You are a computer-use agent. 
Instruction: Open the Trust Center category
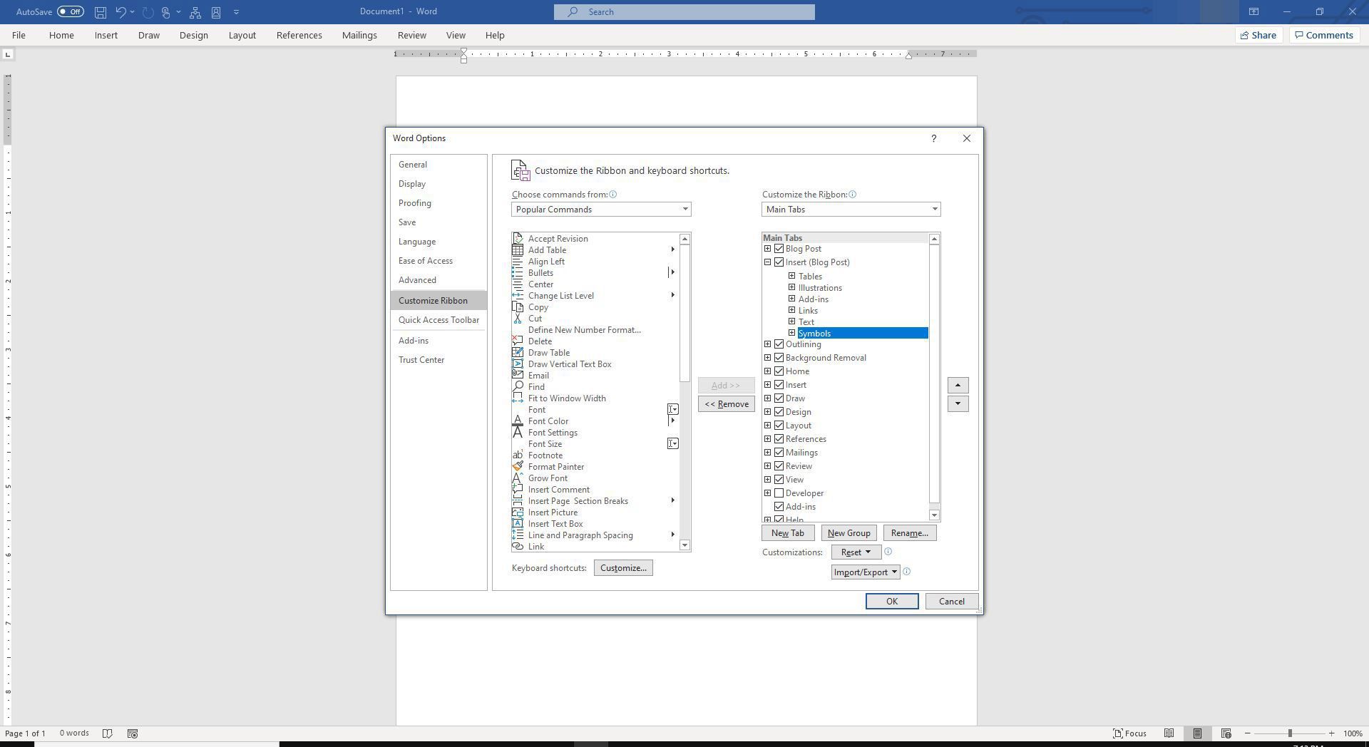coord(439,360)
